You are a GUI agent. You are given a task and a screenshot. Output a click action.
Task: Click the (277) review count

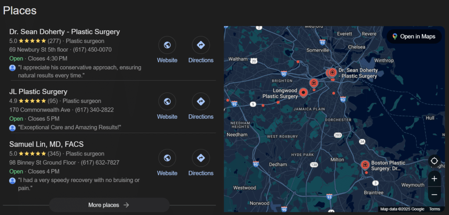click(54, 41)
